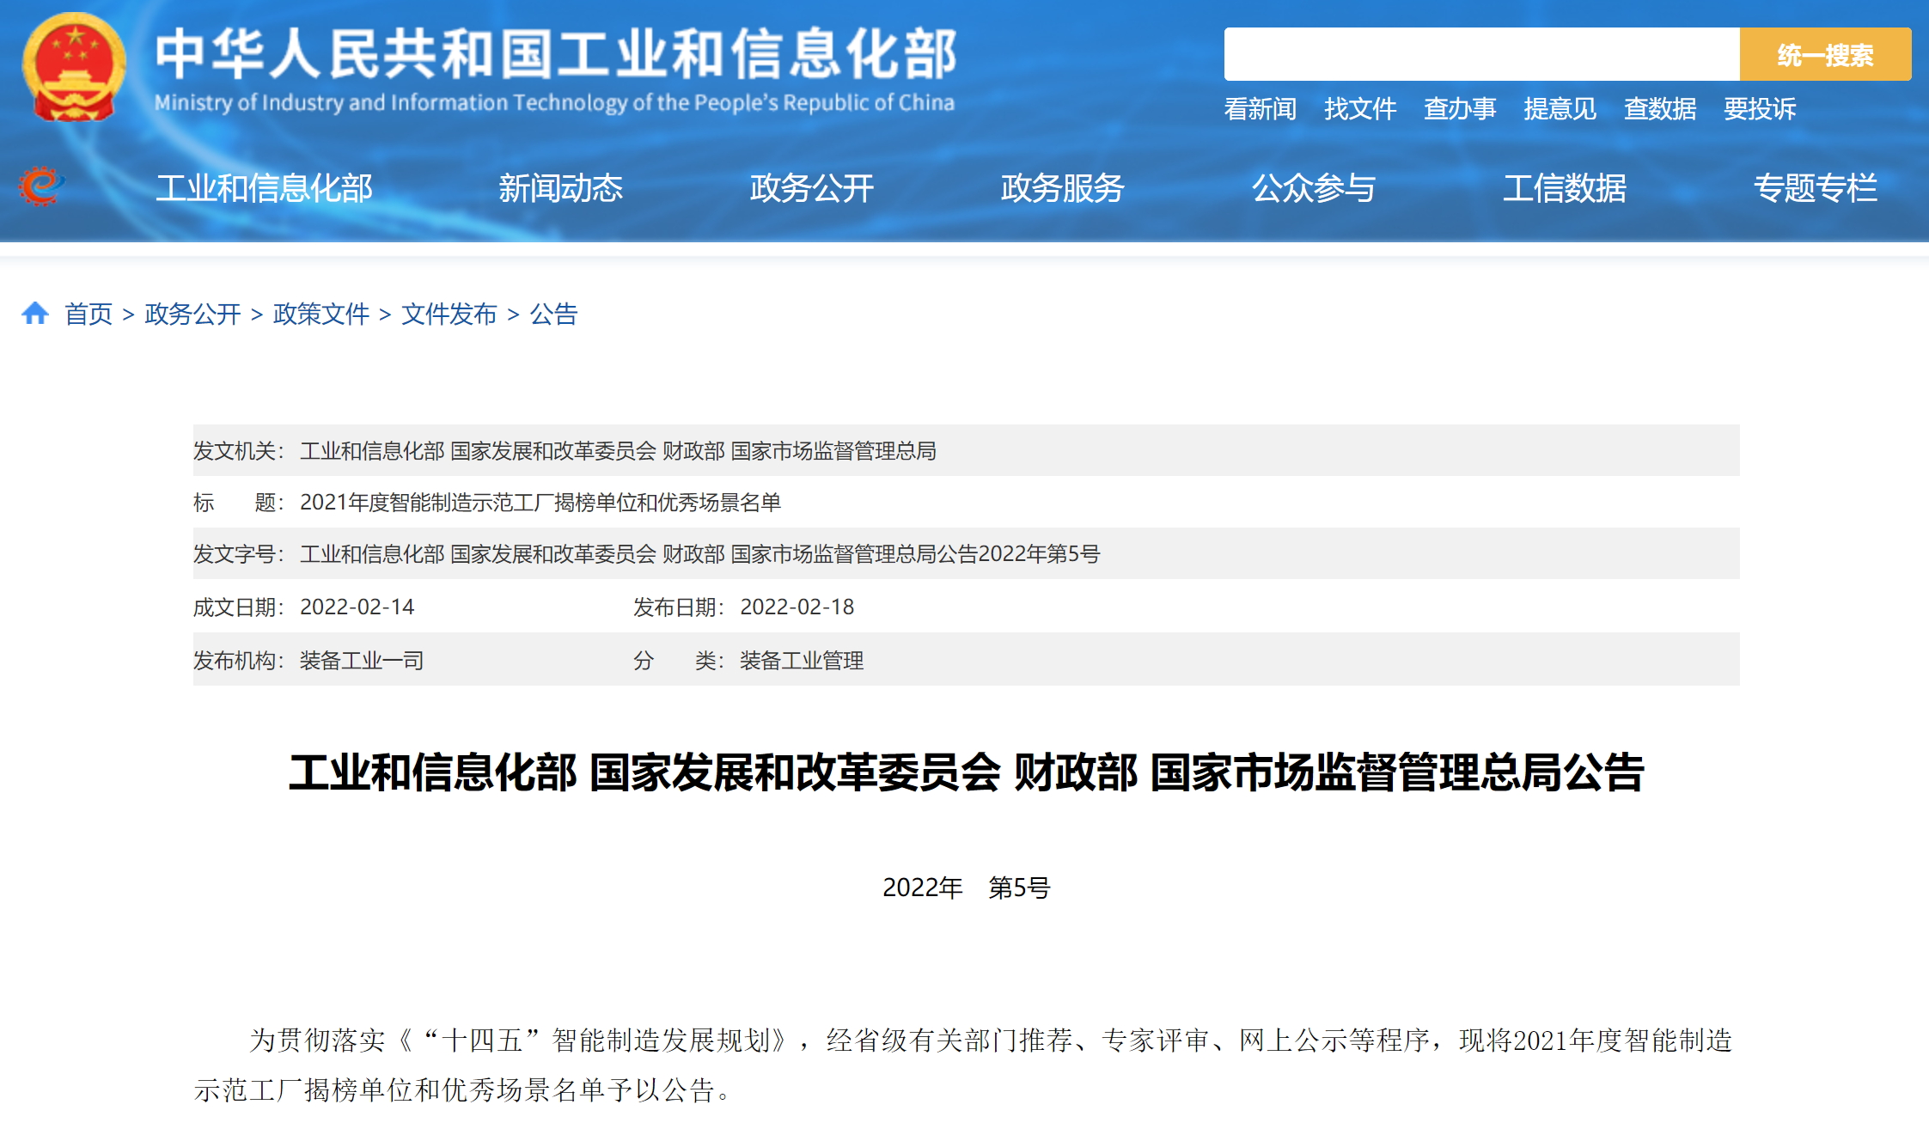Click the home icon in breadcrumb
Screen dimensions: 1929x1135
click(x=35, y=313)
